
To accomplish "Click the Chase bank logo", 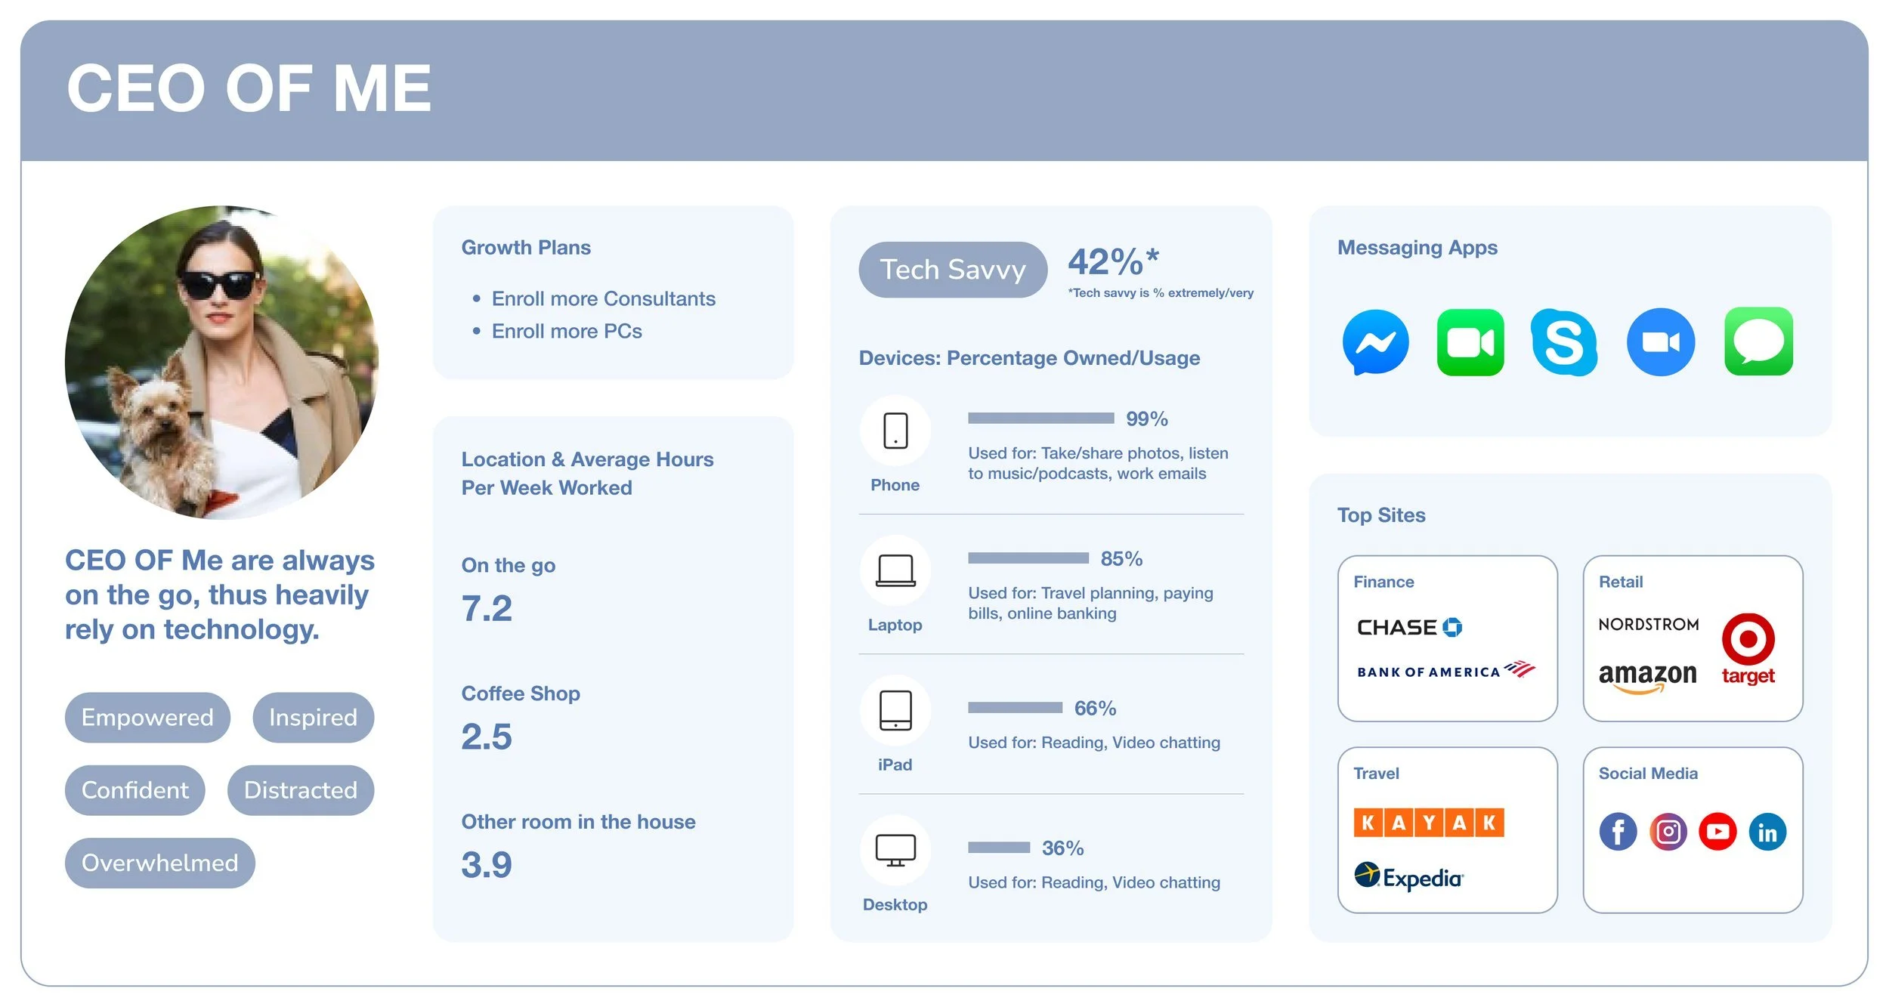I will [1409, 627].
